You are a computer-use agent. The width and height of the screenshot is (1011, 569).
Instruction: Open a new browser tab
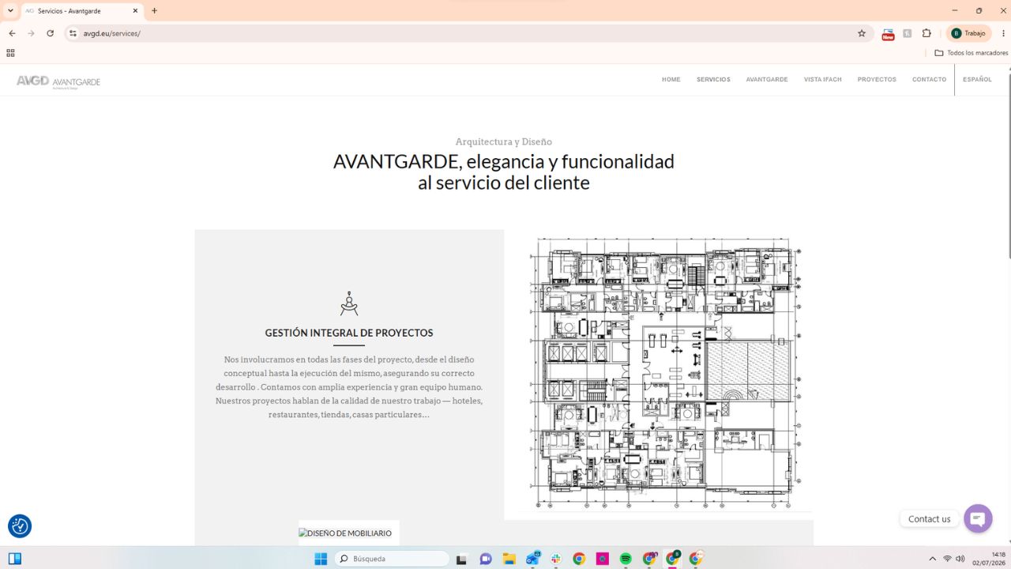pyautogui.click(x=154, y=11)
